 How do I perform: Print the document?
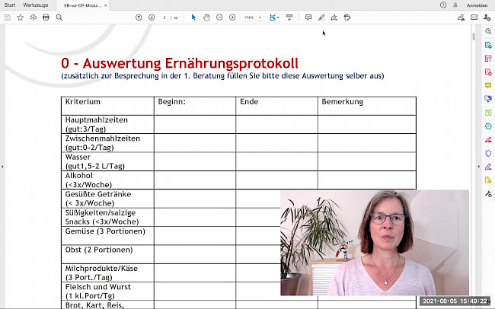pyautogui.click(x=46, y=18)
